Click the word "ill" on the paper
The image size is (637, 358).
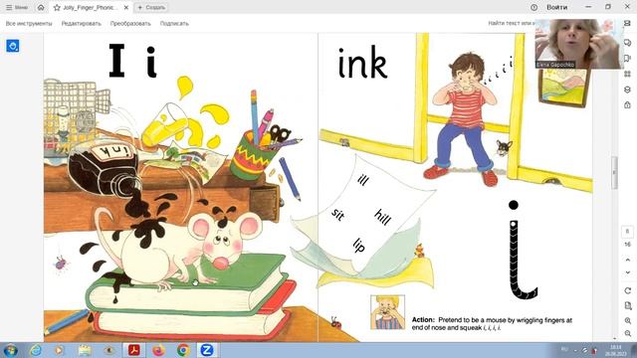click(x=363, y=179)
